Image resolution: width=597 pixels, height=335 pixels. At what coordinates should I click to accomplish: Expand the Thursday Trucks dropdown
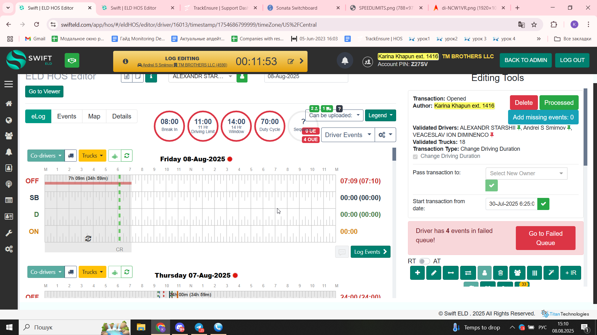92,272
